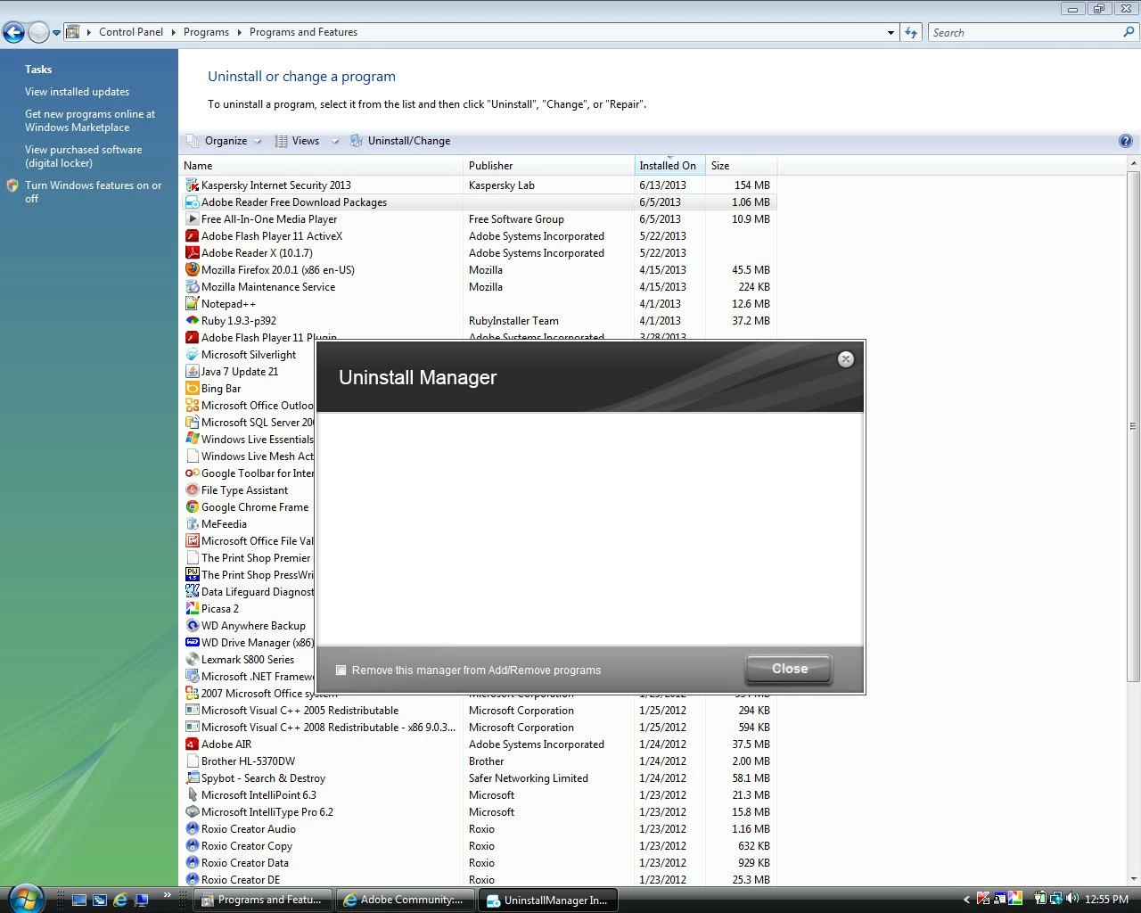Select Roxio Creator Copy entry
This screenshot has height=913, width=1141.
[x=479, y=846]
